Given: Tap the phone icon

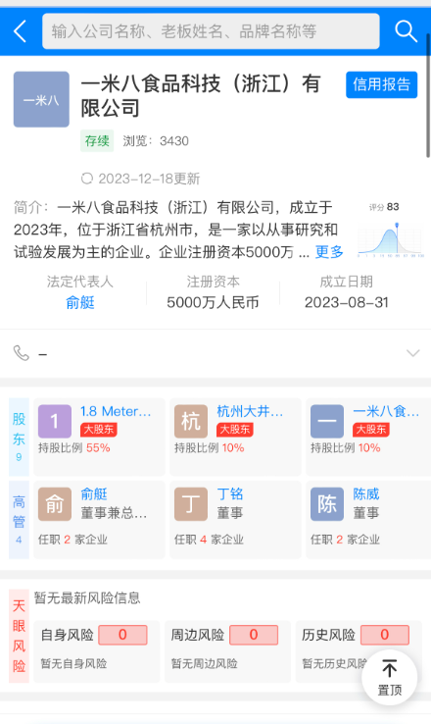Looking at the screenshot, I should point(22,353).
